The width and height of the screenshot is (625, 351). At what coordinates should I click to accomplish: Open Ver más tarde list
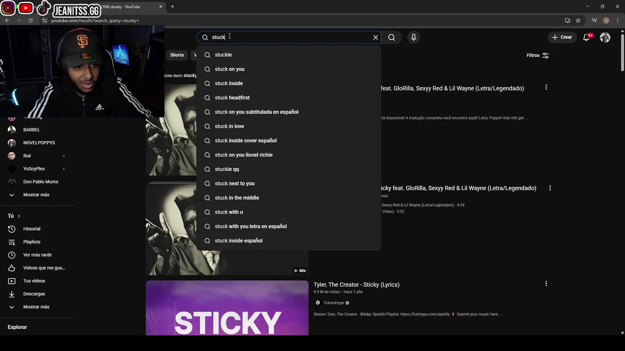37,255
